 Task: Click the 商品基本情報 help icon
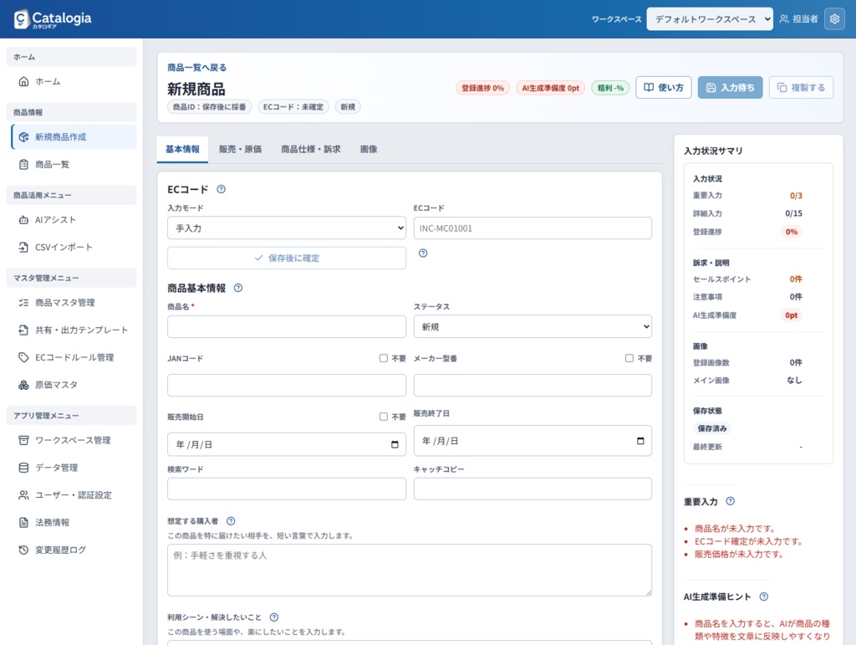pos(238,288)
